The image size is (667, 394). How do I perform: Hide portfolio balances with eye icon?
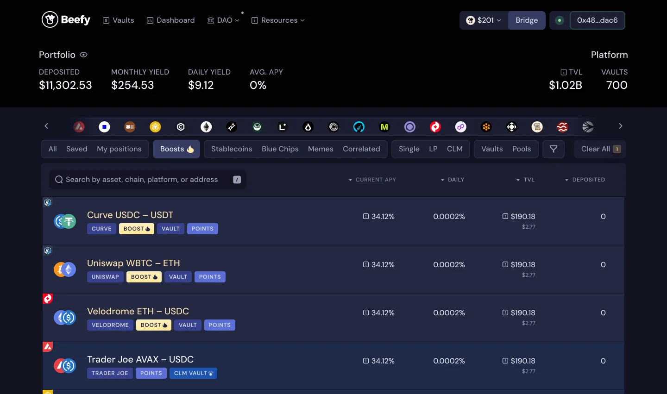tap(84, 55)
